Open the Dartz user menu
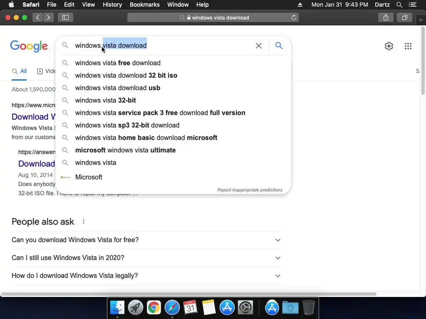The image size is (426, 319). point(382,5)
